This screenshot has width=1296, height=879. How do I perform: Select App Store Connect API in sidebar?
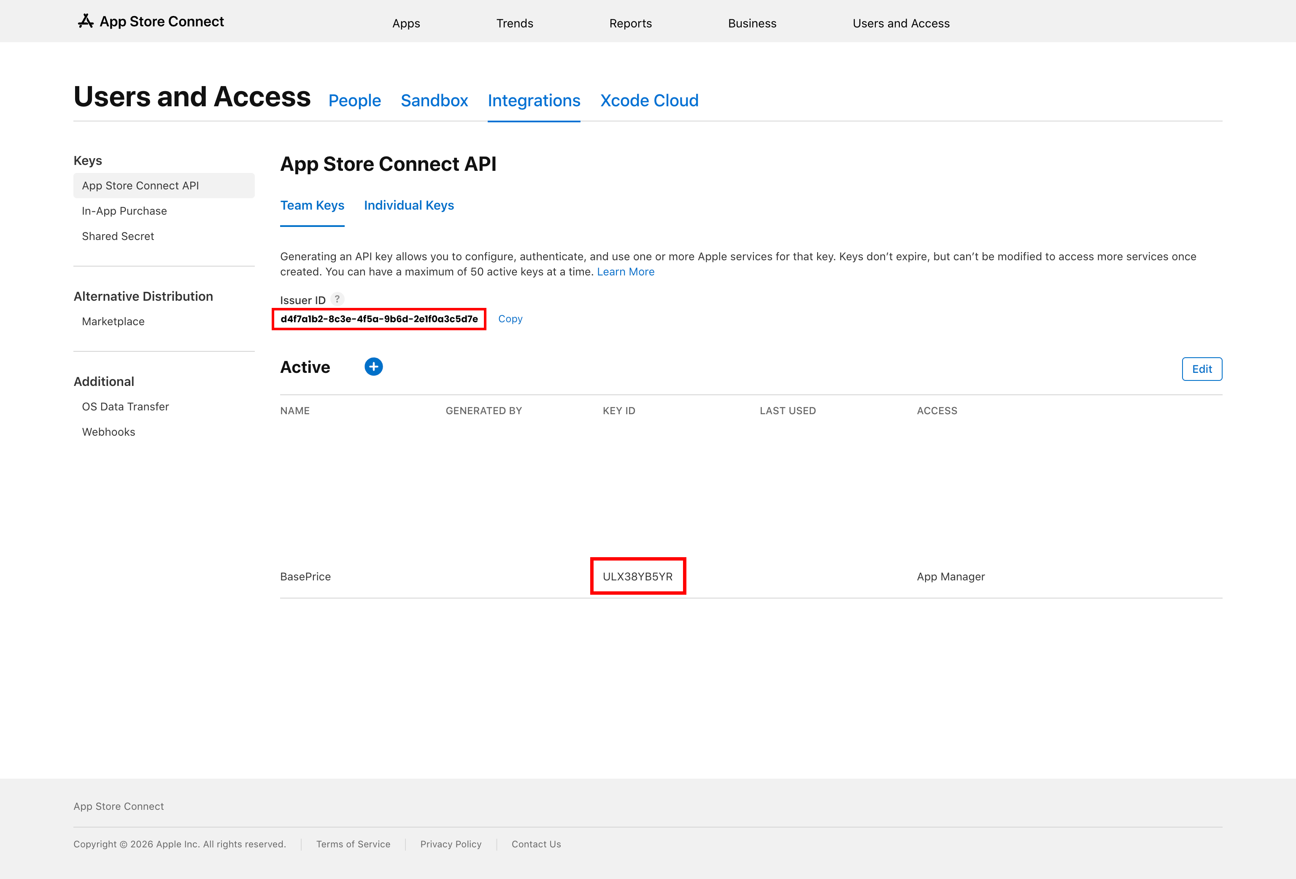pos(164,186)
